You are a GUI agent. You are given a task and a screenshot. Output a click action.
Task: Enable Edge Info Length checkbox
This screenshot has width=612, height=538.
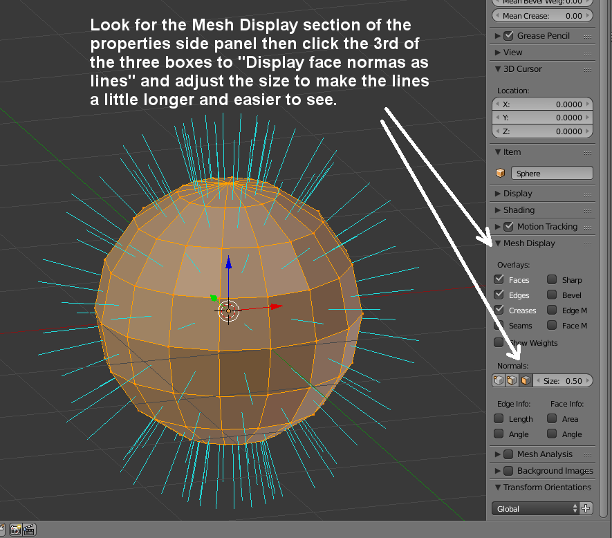click(499, 418)
